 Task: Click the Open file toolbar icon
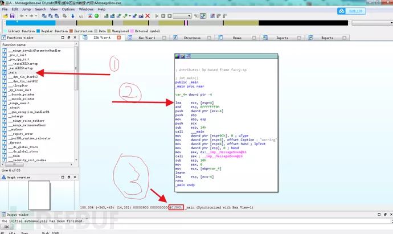coord(6,16)
